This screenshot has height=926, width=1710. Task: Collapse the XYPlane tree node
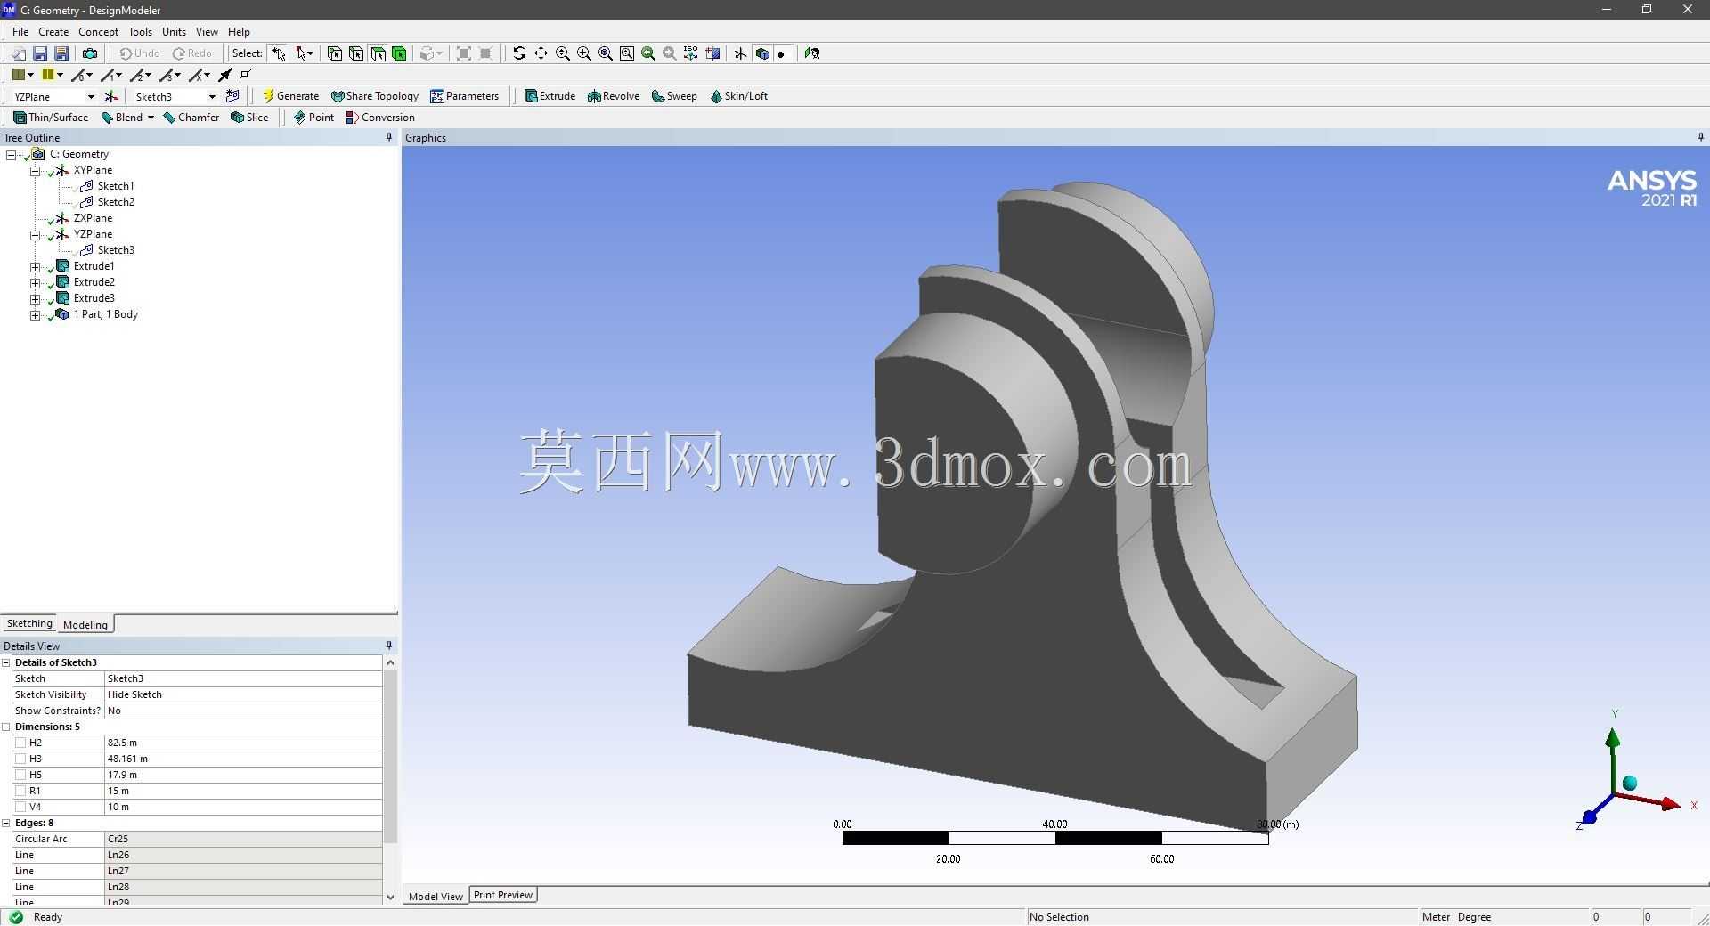tap(36, 170)
